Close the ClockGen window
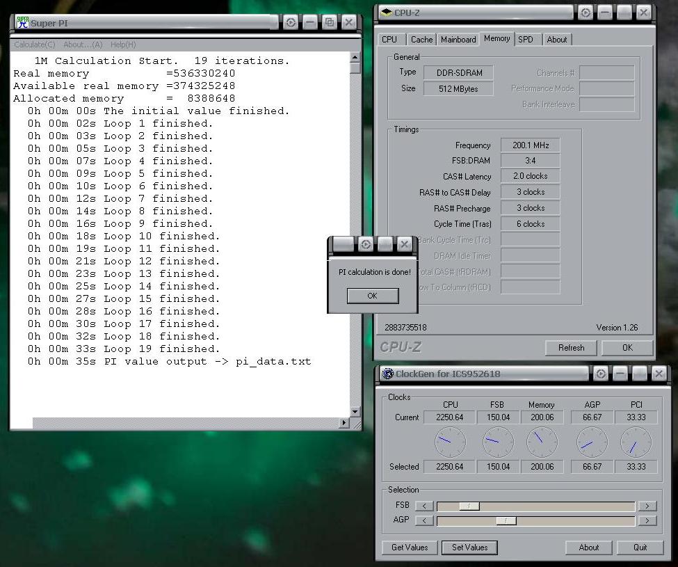Screen dimensions: 678x567 point(659,373)
